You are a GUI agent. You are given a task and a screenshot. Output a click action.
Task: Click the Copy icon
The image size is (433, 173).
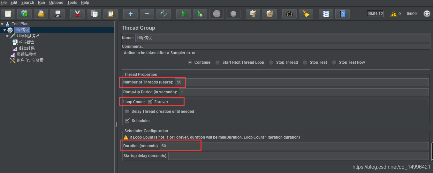coord(94,14)
